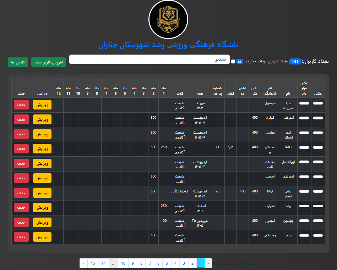Screen dimensions: 337x270
Task: Edit the سید امیررضا موسوی row
Action: click(x=42, y=105)
